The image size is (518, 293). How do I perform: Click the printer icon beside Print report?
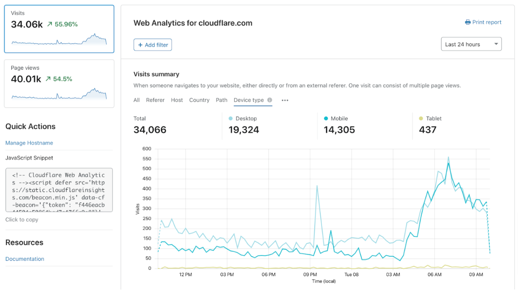pyautogui.click(x=467, y=22)
